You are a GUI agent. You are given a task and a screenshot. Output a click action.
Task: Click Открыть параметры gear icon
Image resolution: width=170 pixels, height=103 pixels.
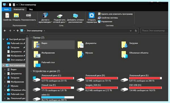pyautogui.click(x=92, y=15)
